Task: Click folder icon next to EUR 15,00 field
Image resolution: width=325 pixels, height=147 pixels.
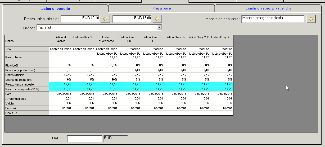Action: (x=157, y=19)
